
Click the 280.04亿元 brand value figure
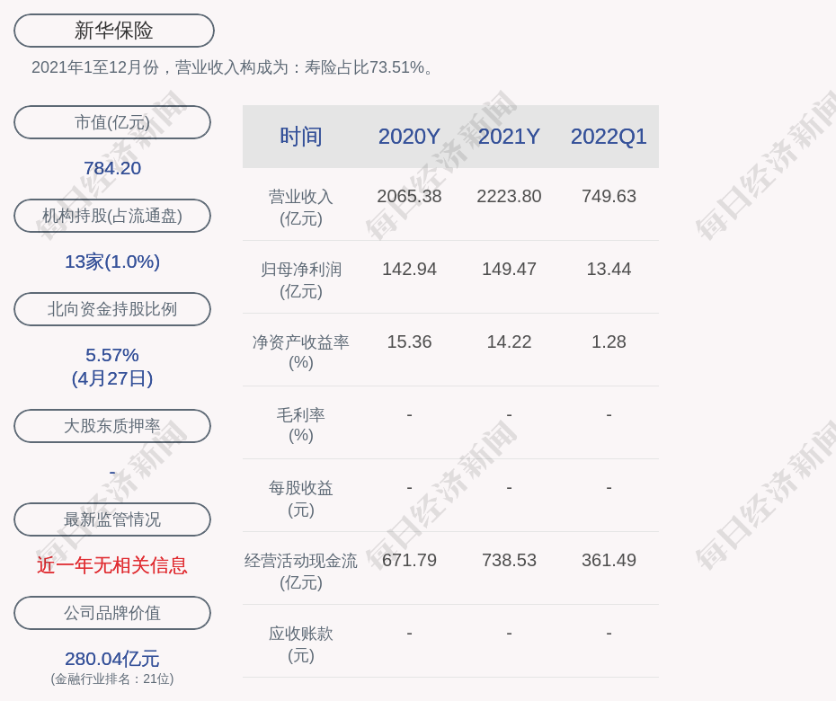[112, 659]
